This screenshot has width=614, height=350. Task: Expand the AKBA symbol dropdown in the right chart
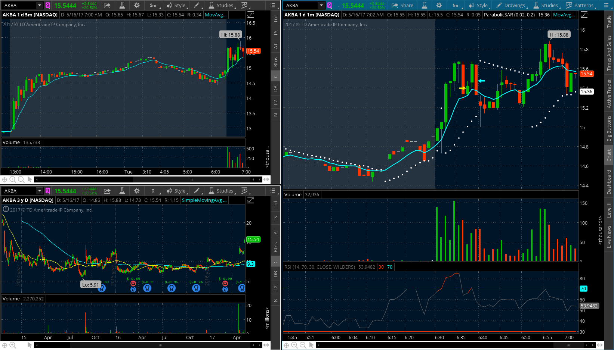[x=321, y=5]
